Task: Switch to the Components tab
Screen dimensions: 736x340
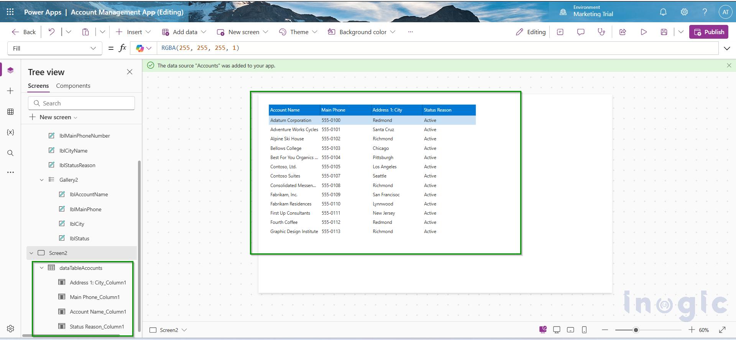Action: tap(73, 86)
